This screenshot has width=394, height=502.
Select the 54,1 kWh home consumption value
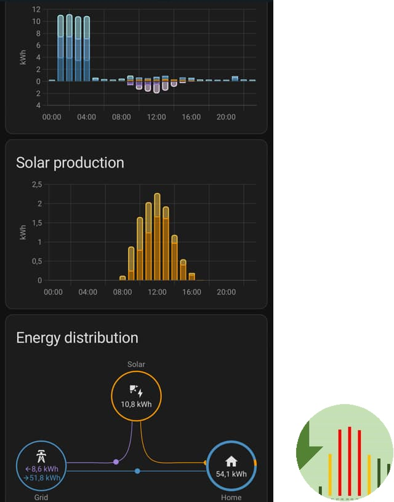pos(231,474)
